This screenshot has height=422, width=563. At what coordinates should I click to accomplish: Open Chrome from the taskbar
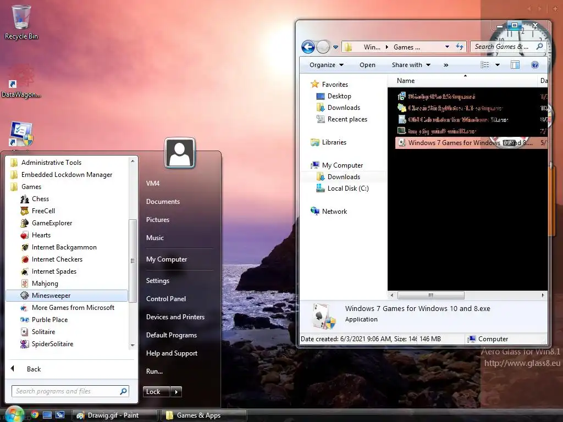35,415
